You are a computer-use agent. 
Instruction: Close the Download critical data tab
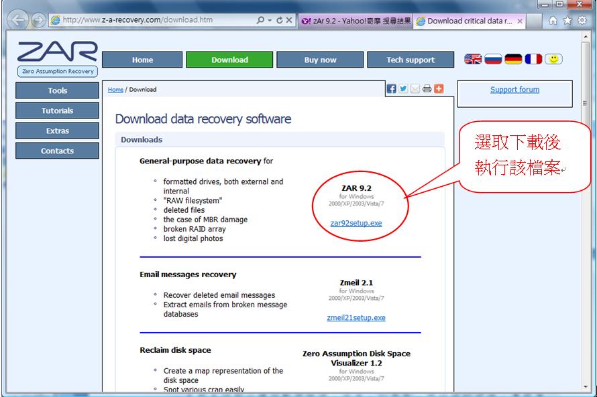click(520, 21)
